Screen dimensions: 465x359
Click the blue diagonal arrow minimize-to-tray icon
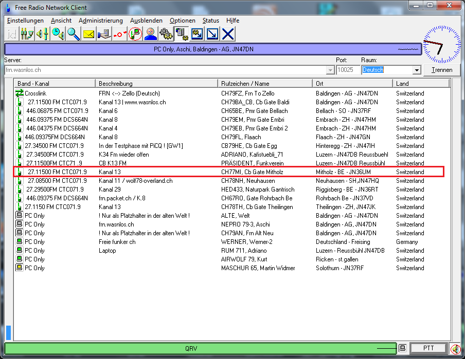coord(212,34)
